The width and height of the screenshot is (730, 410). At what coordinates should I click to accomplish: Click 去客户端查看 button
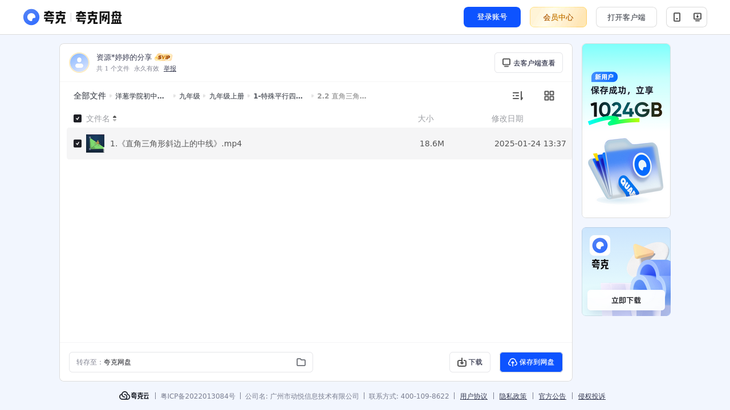click(x=529, y=63)
